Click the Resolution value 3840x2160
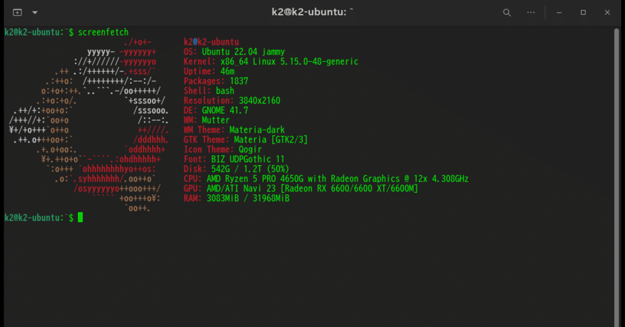The width and height of the screenshot is (625, 327). click(x=259, y=101)
